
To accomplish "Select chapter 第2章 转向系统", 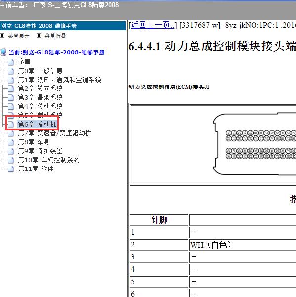I will tap(40, 88).
